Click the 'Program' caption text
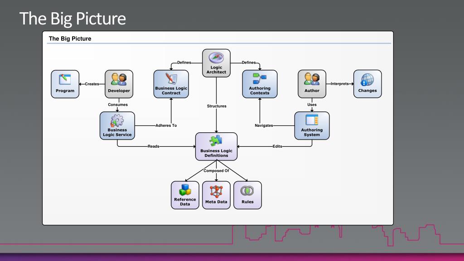 click(65, 91)
